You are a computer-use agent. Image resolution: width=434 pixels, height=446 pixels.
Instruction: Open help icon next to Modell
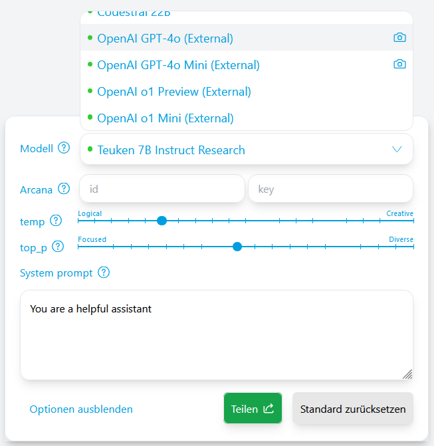(64, 148)
